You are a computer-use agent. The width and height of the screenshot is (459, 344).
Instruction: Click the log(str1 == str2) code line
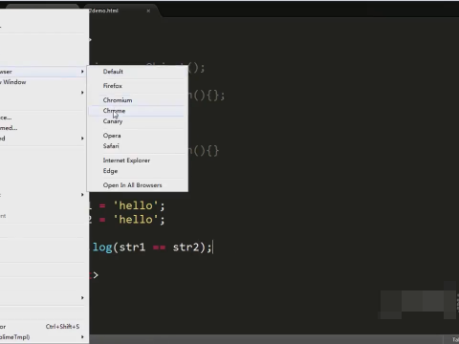[x=152, y=247]
